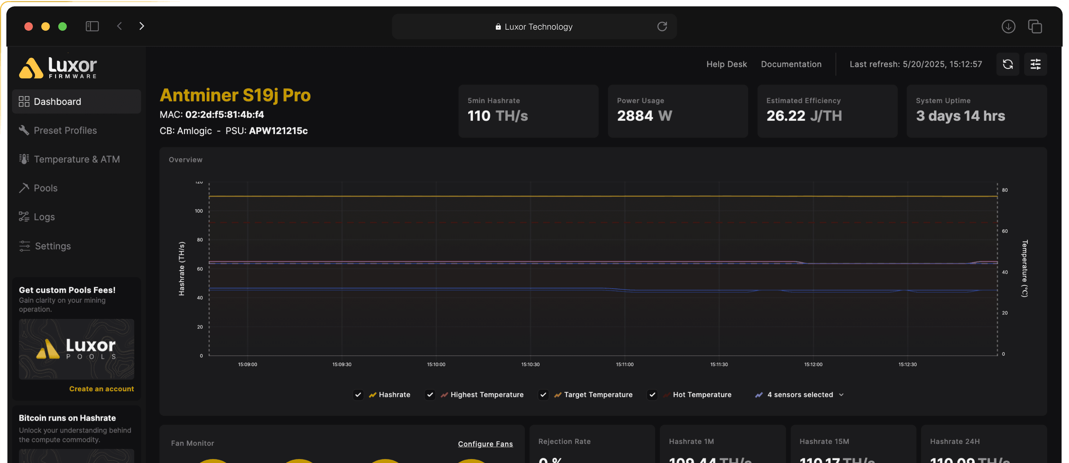The height and width of the screenshot is (463, 1069).
Task: Open the Dashboard panel from the sidebar
Action: pos(57,101)
